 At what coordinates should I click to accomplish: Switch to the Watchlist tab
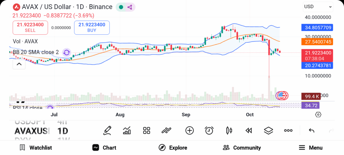36,148
